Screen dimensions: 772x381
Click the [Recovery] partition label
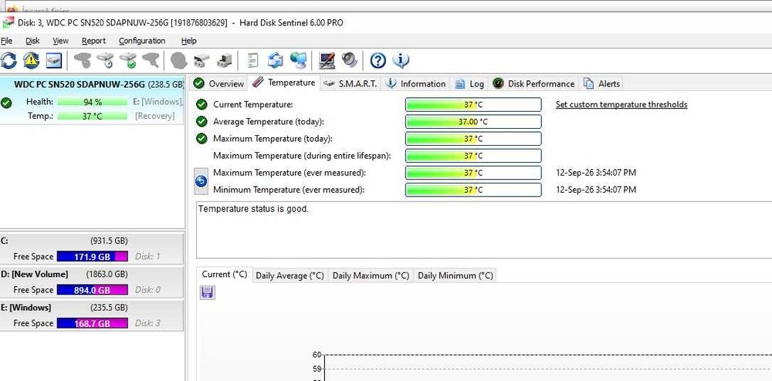pyautogui.click(x=154, y=116)
